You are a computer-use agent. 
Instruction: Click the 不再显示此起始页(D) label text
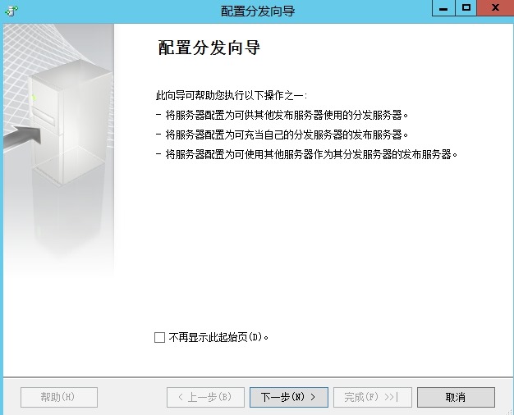click(x=219, y=337)
